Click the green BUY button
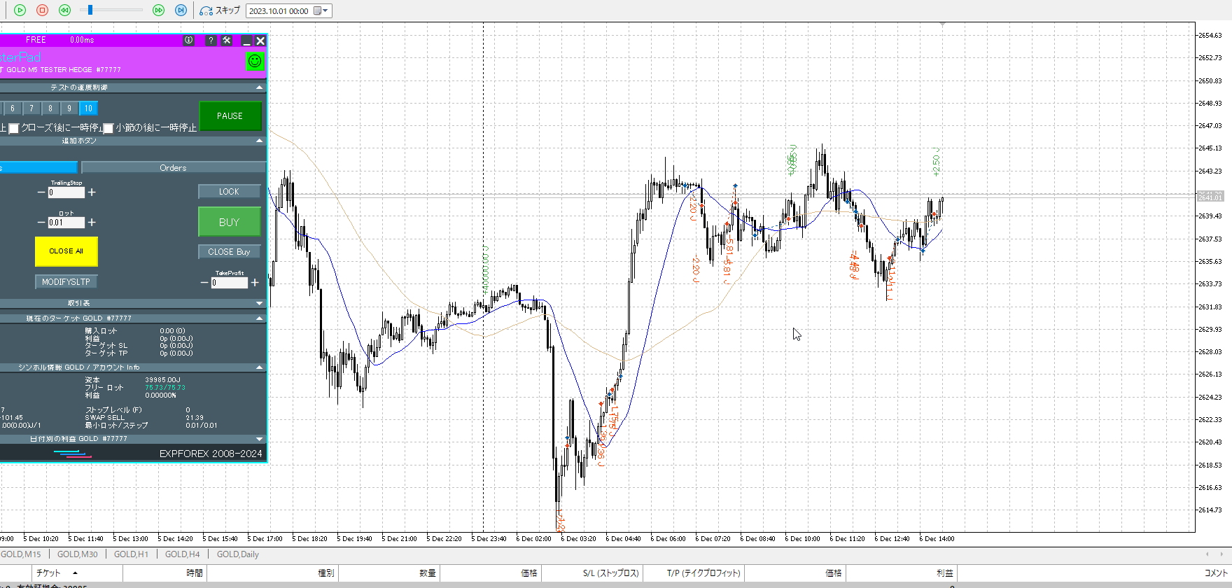The height and width of the screenshot is (588, 1232). pyautogui.click(x=229, y=222)
